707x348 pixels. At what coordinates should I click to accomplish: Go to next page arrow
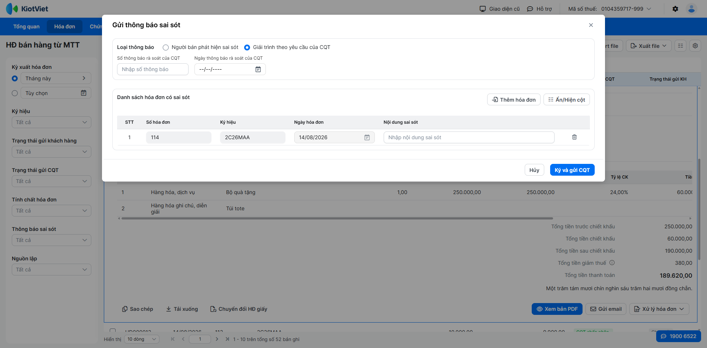coord(217,339)
